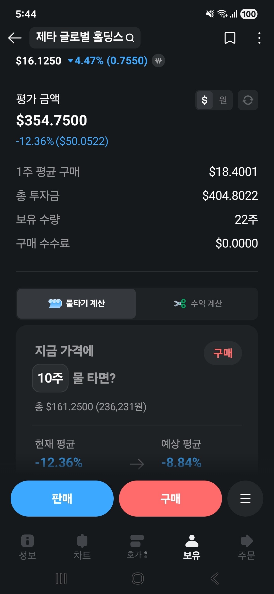Tap the back arrow icon
This screenshot has height=594, width=274.
(15, 38)
